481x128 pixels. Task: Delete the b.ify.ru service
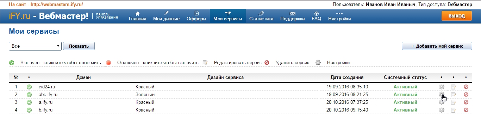tap(466, 110)
